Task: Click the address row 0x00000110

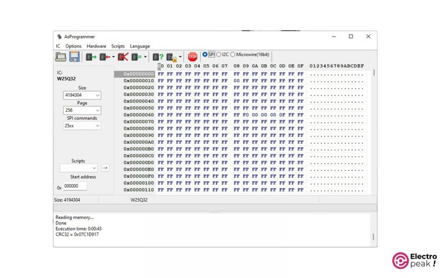Action: point(139,189)
